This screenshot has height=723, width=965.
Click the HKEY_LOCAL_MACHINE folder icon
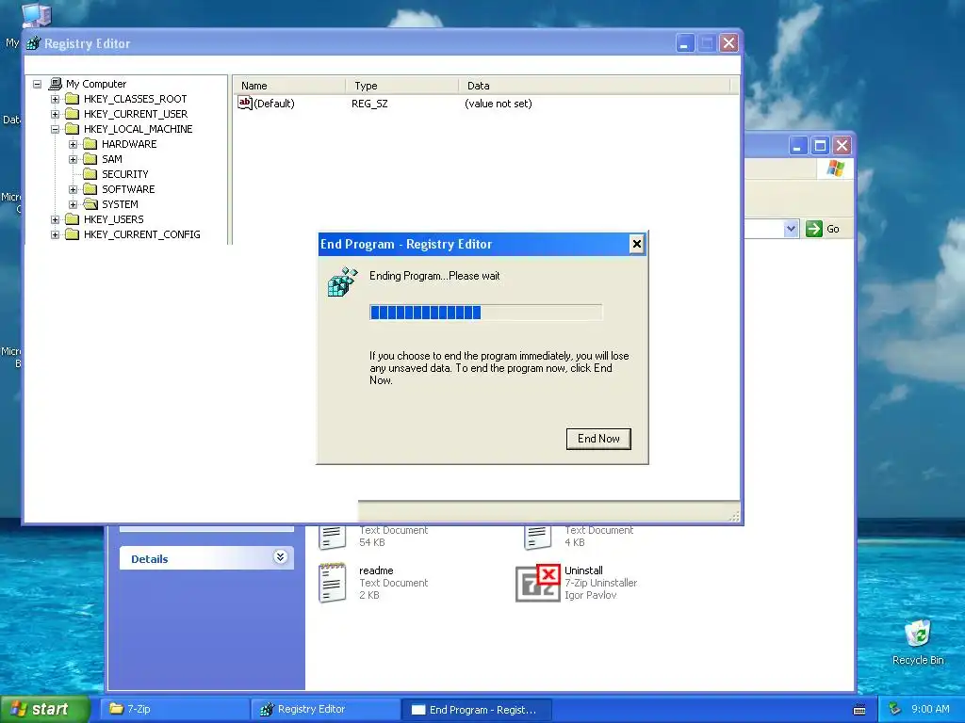pyautogui.click(x=73, y=128)
